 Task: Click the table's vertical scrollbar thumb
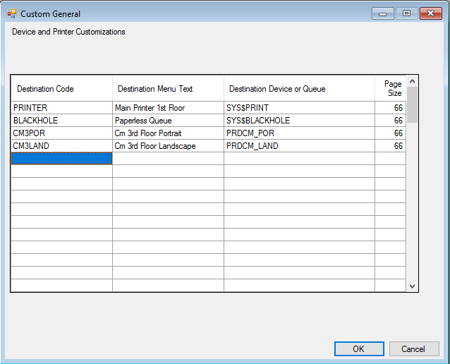pyautogui.click(x=412, y=105)
